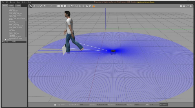Click the Real Time Factor value field
This screenshot has width=195, height=108.
85,105
